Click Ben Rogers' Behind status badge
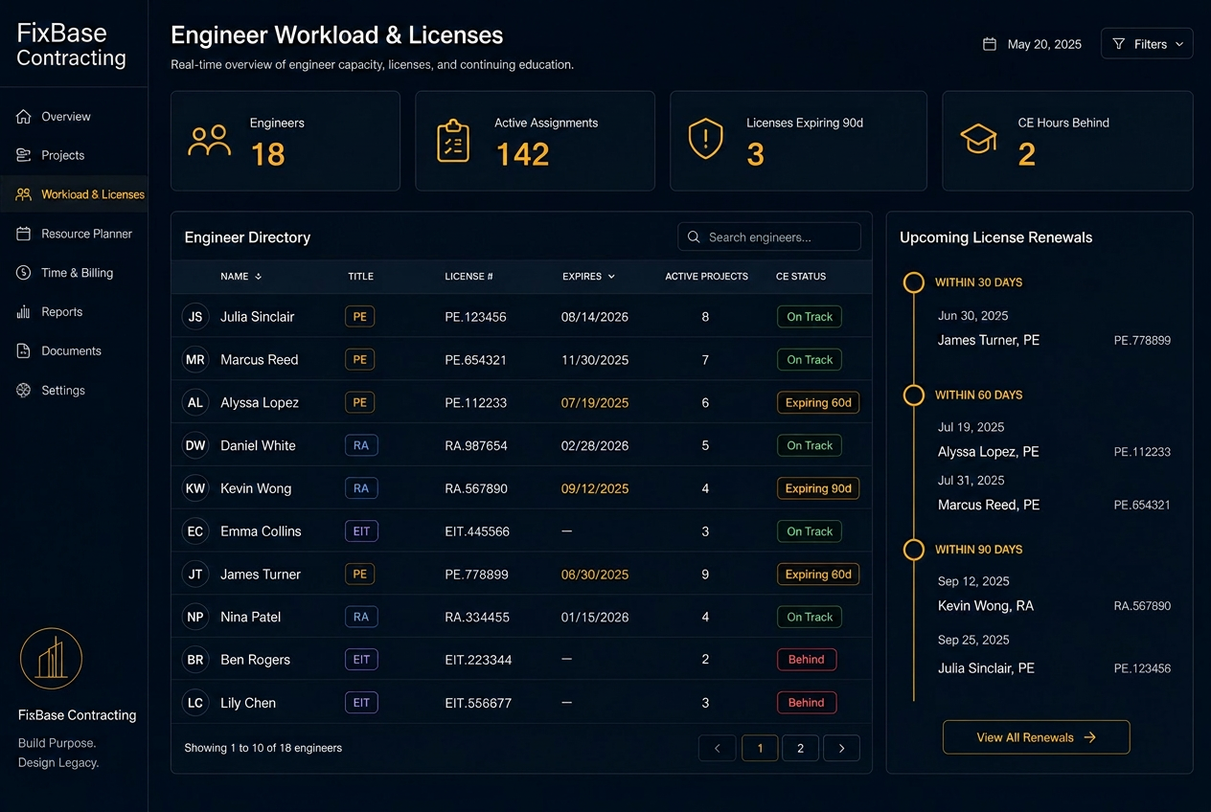Image resolution: width=1211 pixels, height=812 pixels. pyautogui.click(x=807, y=660)
